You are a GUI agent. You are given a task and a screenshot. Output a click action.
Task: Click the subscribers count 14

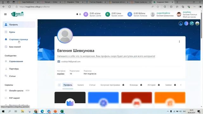click(71, 74)
